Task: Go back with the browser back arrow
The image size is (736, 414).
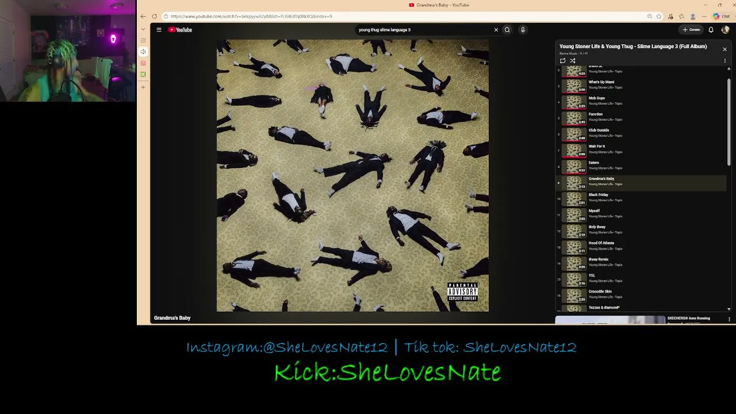Action: click(x=143, y=16)
